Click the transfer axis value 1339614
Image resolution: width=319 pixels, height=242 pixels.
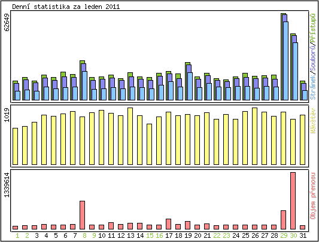coord(7,185)
